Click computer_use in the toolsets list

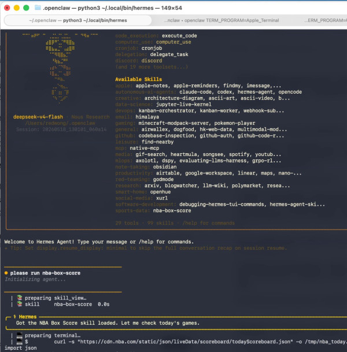[173, 42]
